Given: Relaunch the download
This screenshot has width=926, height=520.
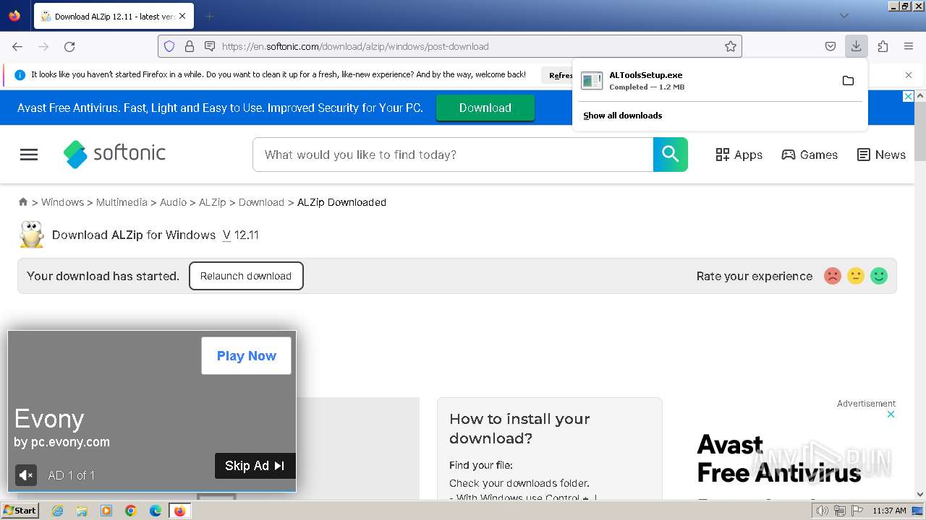Looking at the screenshot, I should (246, 276).
